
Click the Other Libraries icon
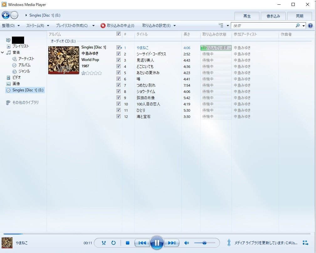8,103
